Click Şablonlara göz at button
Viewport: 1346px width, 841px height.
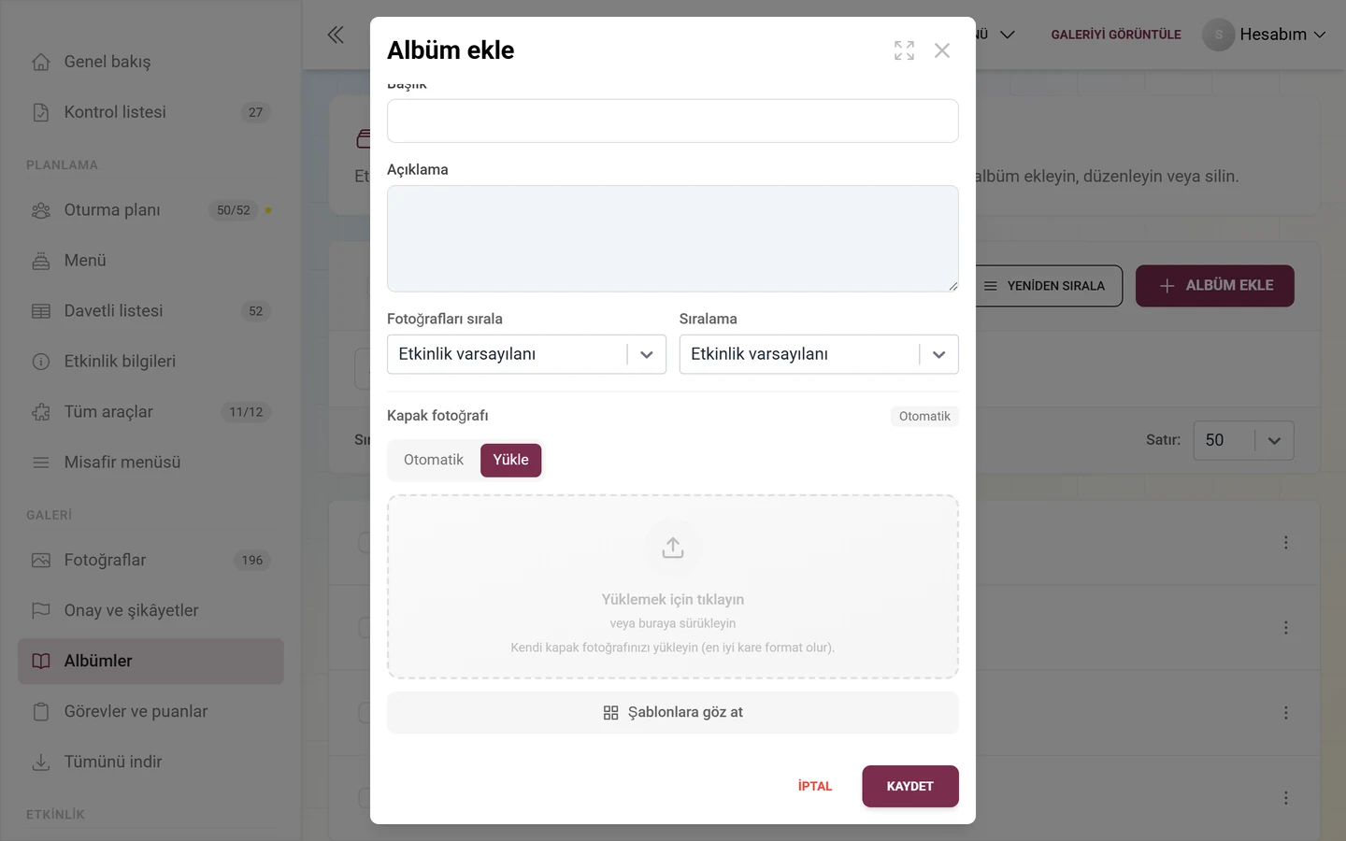(673, 712)
